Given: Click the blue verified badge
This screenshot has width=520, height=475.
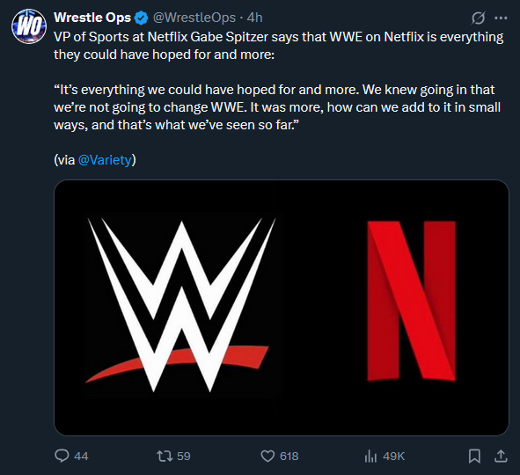Looking at the screenshot, I should (x=142, y=18).
